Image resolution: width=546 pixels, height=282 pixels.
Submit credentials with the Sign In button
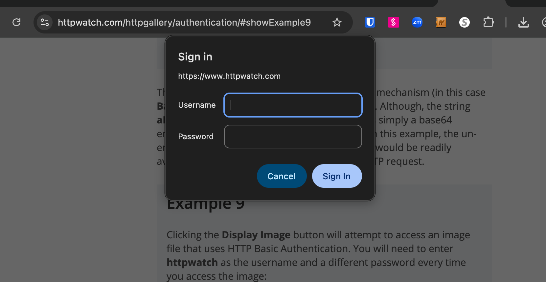click(x=337, y=176)
